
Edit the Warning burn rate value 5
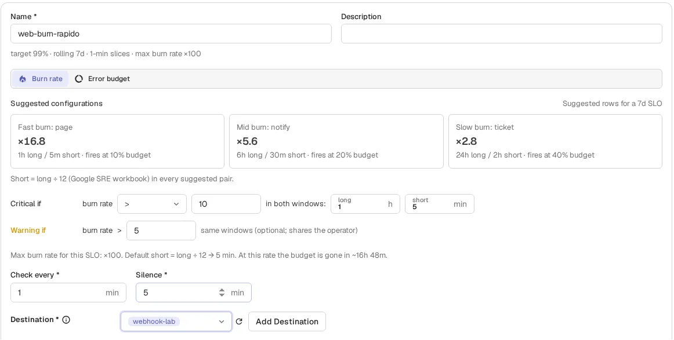point(161,231)
